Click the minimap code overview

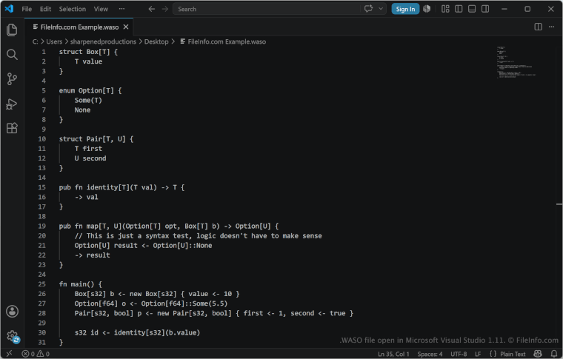(x=516, y=61)
